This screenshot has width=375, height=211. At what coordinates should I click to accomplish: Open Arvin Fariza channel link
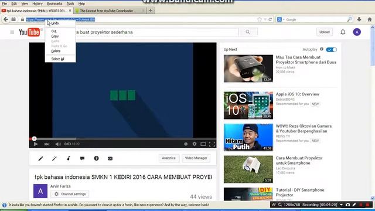[x=60, y=186]
